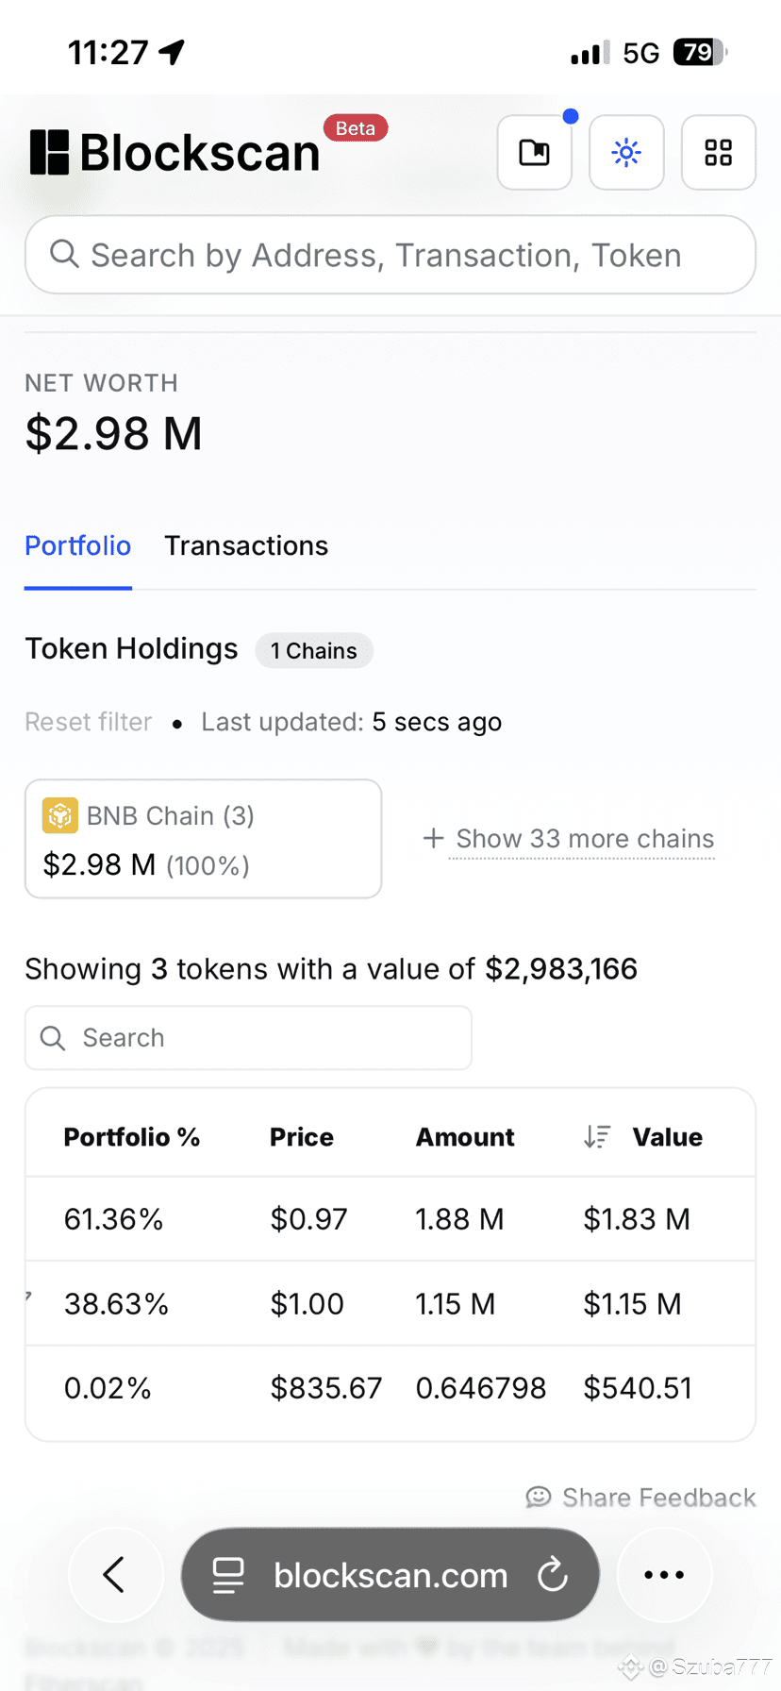Tap the Blockscan logo
Screen dimensions: 781x1691
coord(175,152)
